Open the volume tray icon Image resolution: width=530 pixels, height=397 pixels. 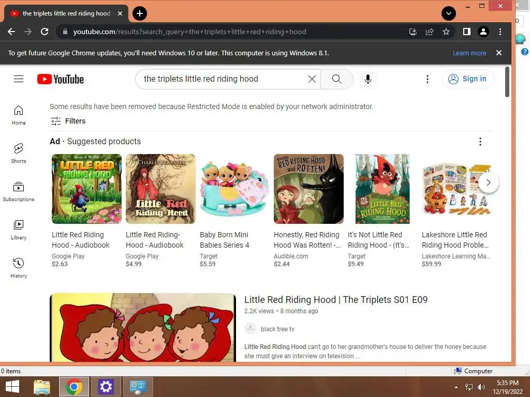pyautogui.click(x=481, y=387)
